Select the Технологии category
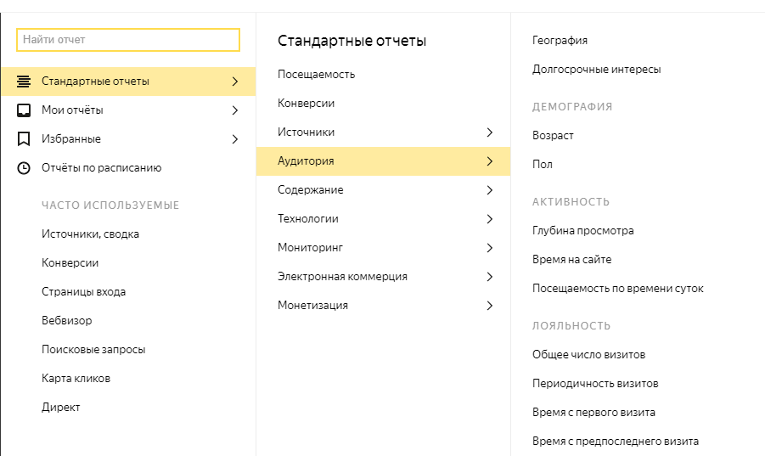765x456 pixels. click(384, 219)
